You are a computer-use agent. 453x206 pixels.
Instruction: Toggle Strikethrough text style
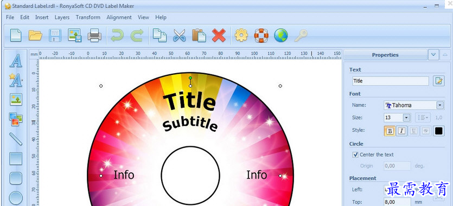click(425, 131)
